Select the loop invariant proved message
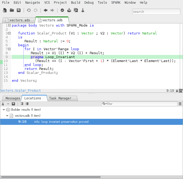Image resolution: width=183 pixels, height=179 pixels. 61,122
